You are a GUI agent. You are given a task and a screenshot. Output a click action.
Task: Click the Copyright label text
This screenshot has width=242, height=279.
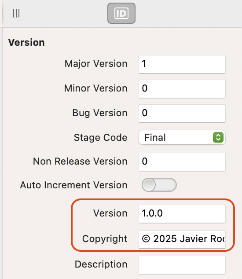point(105,239)
